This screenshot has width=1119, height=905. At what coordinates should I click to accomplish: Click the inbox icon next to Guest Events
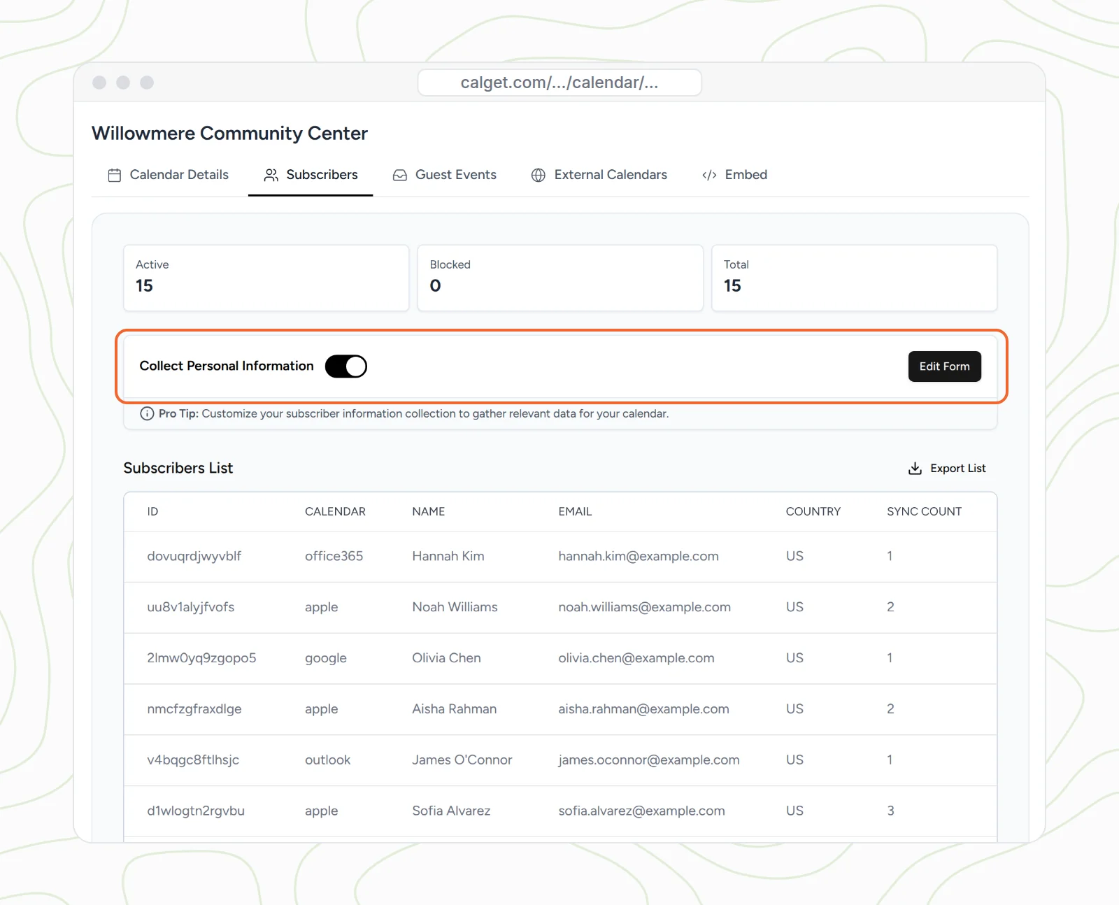coord(400,175)
